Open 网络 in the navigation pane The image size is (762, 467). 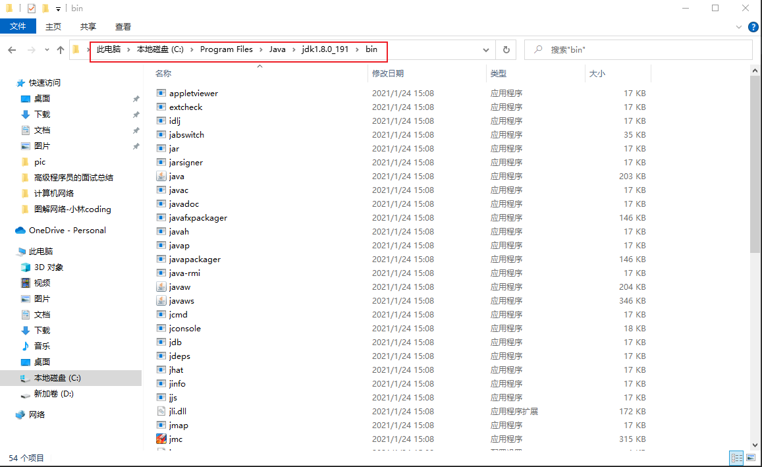point(36,414)
